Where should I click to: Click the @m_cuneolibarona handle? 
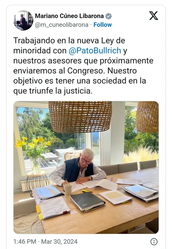coord(62,25)
